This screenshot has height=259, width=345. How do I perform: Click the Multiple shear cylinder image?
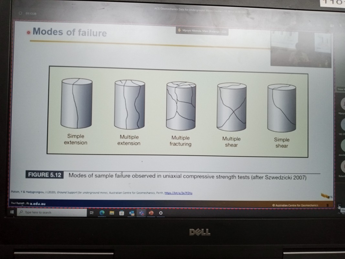pyautogui.click(x=232, y=106)
